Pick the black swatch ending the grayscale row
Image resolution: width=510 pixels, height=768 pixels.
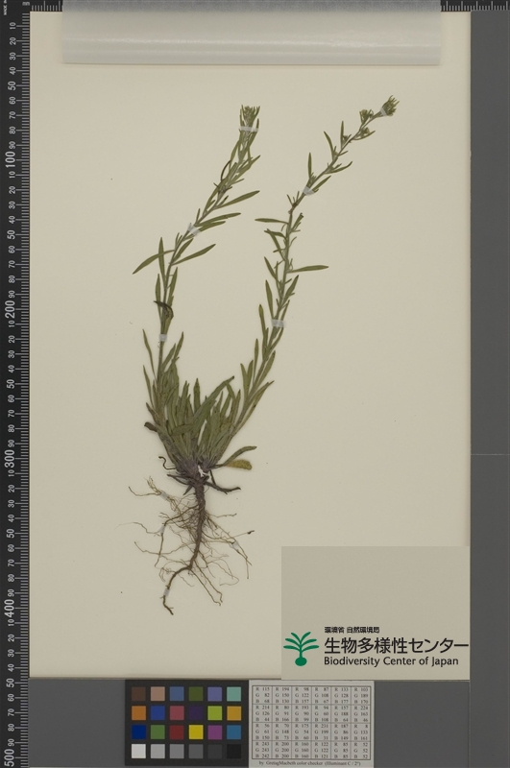point(234,752)
